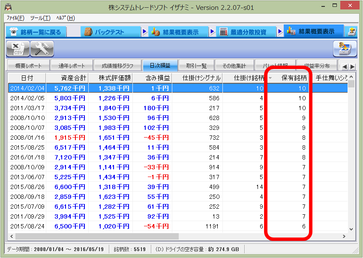Select the row dated 2011/09/29
Viewport: 363px width, 258px height.
[x=178, y=216]
